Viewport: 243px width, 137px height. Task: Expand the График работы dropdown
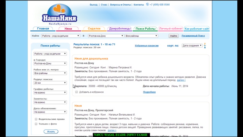tap(50, 92)
